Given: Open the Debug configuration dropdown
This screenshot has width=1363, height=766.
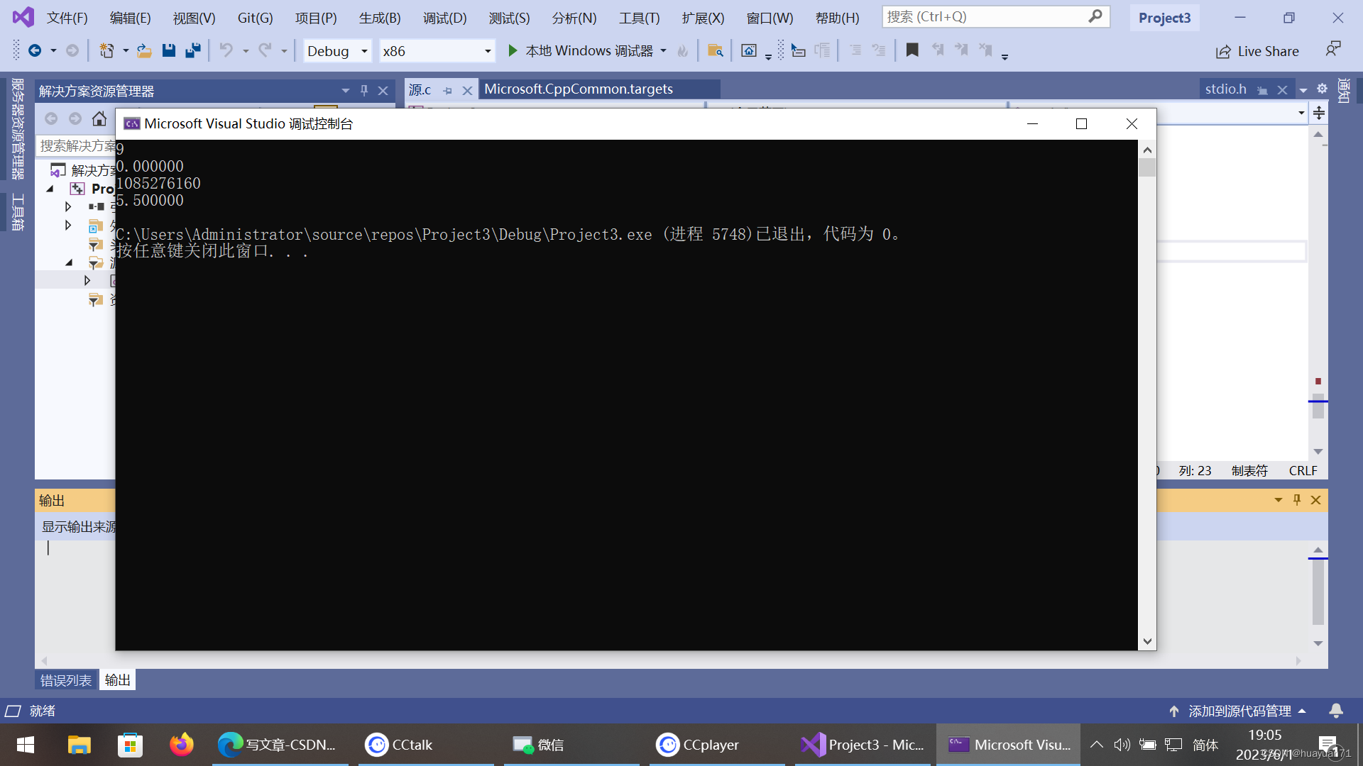Looking at the screenshot, I should (x=364, y=51).
